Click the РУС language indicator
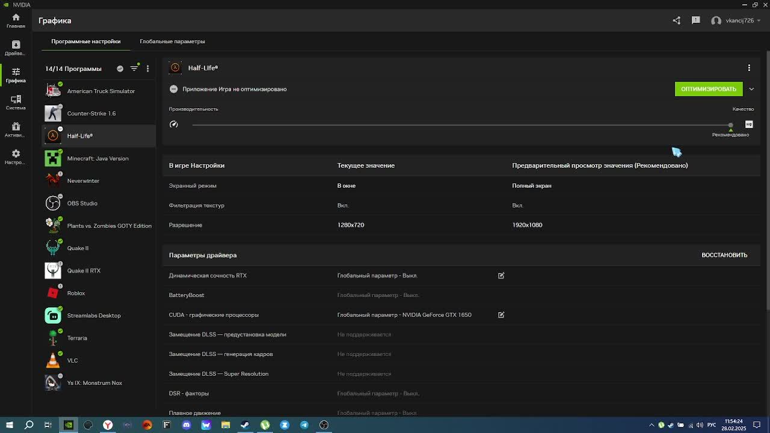 tap(712, 425)
